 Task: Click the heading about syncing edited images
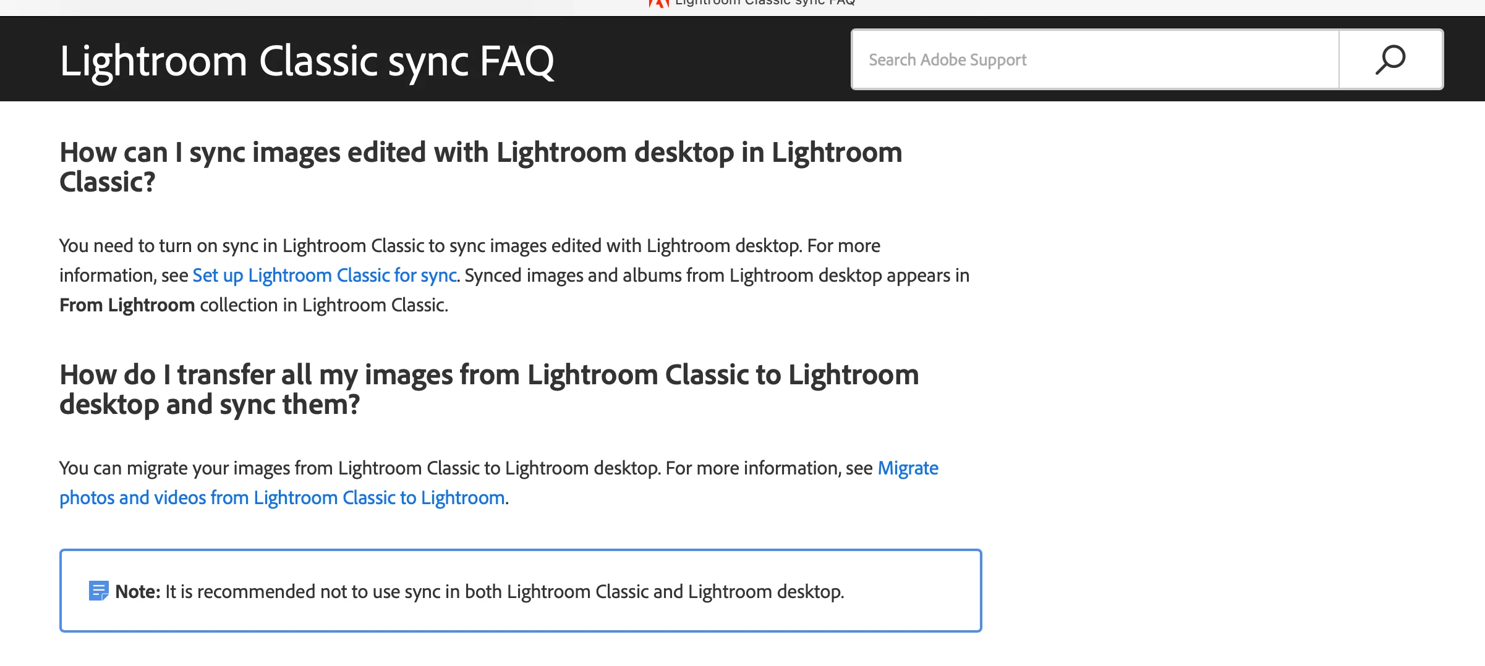coord(480,167)
